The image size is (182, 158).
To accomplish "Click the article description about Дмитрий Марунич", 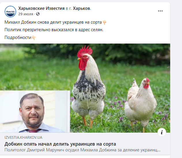I will point(82,150).
